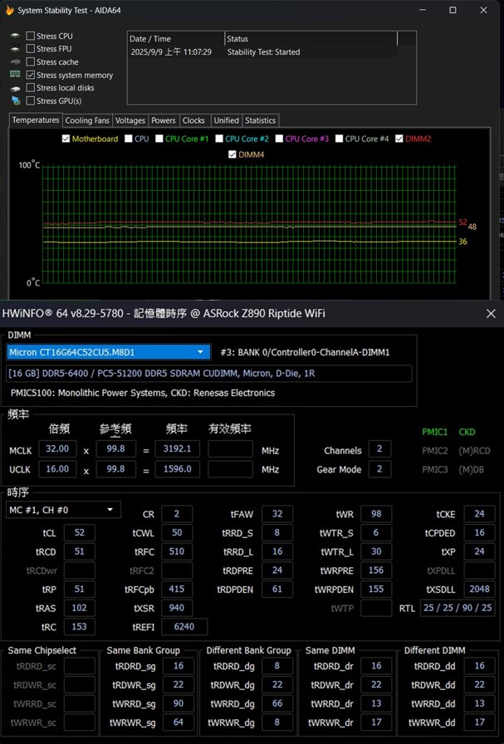
Task: Show CPU Core #3 in the graph
Action: click(279, 139)
